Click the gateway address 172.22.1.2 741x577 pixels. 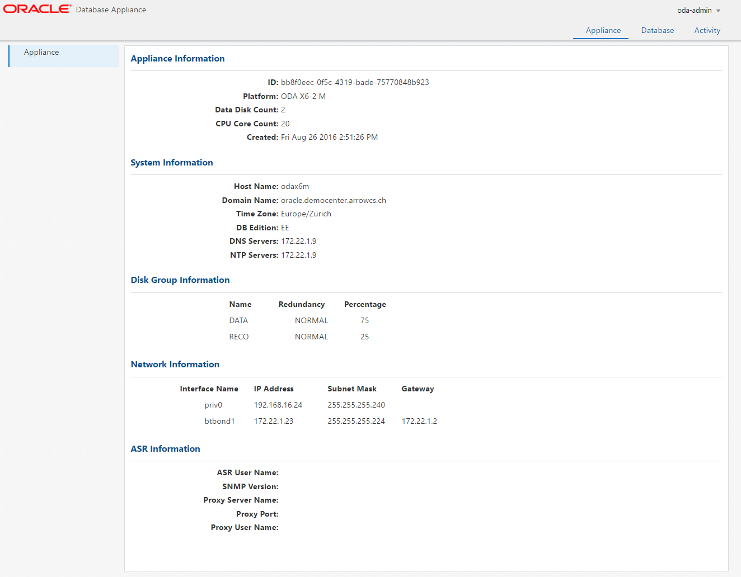point(419,421)
